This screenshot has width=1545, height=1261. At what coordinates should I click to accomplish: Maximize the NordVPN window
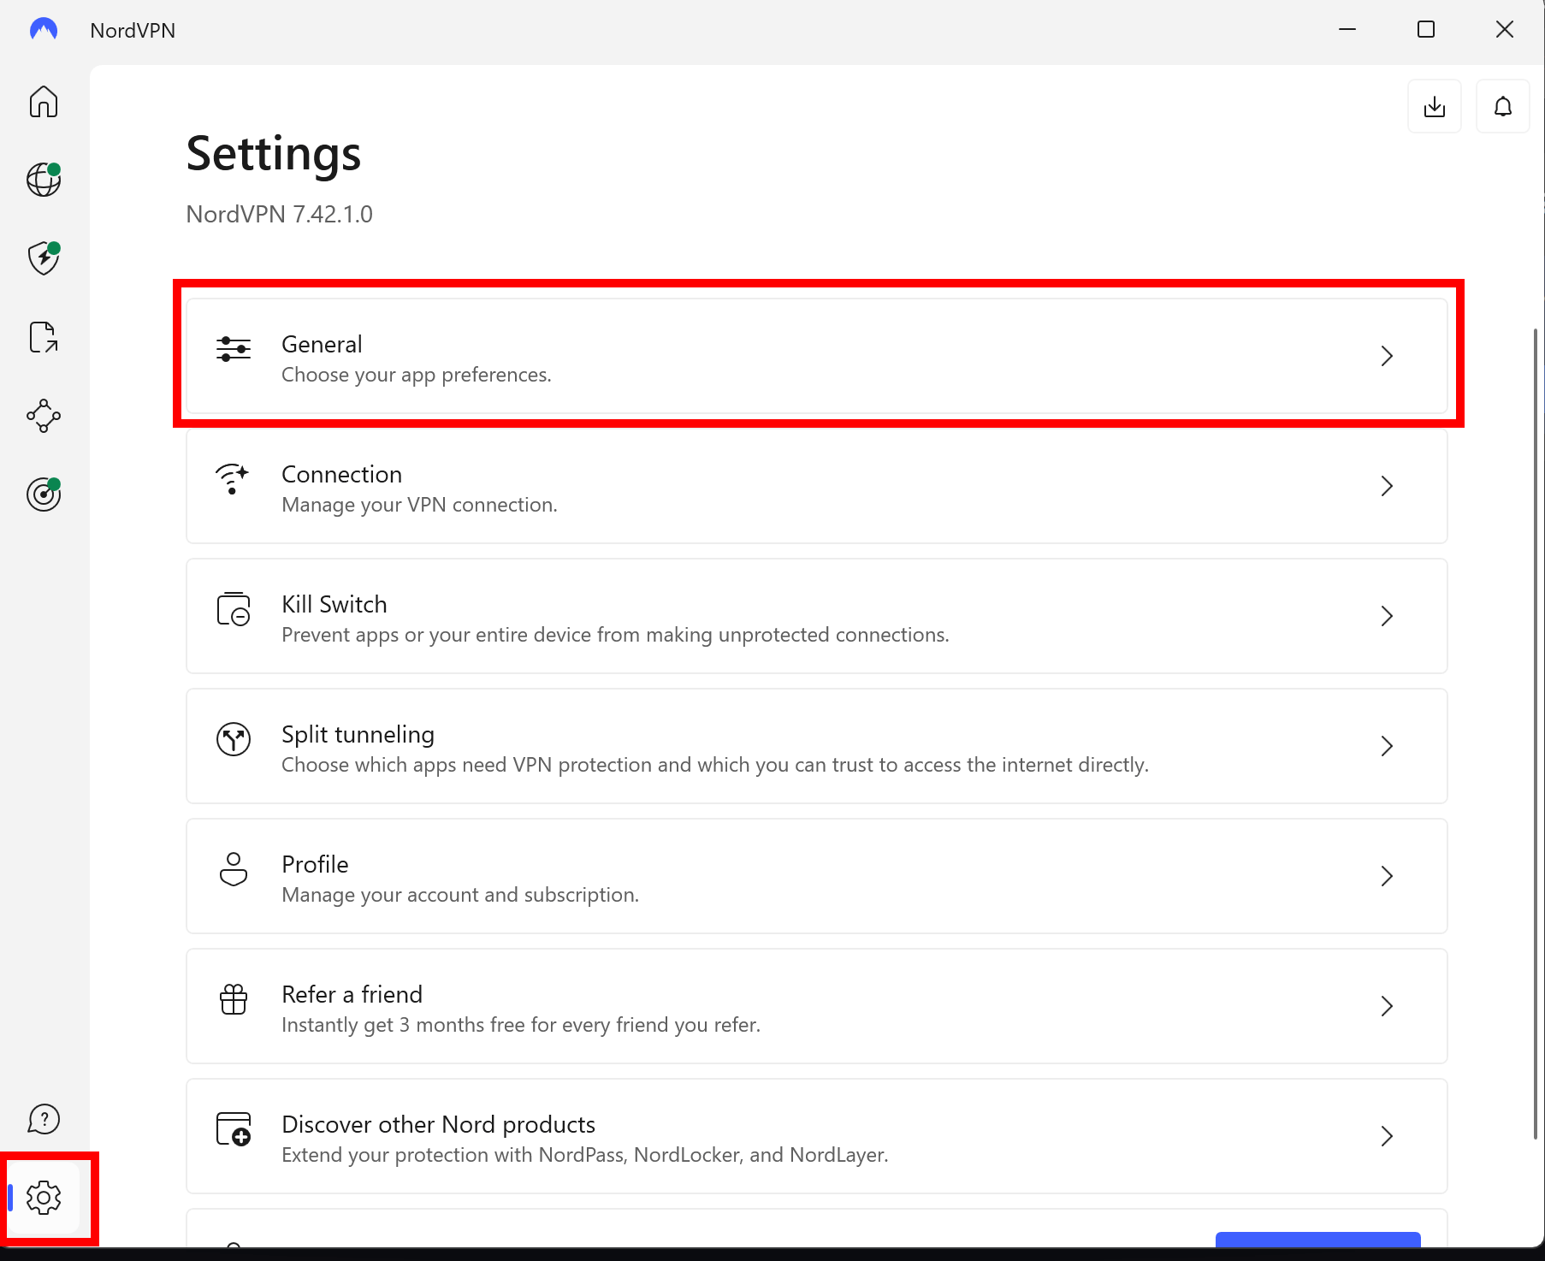coord(1426,30)
